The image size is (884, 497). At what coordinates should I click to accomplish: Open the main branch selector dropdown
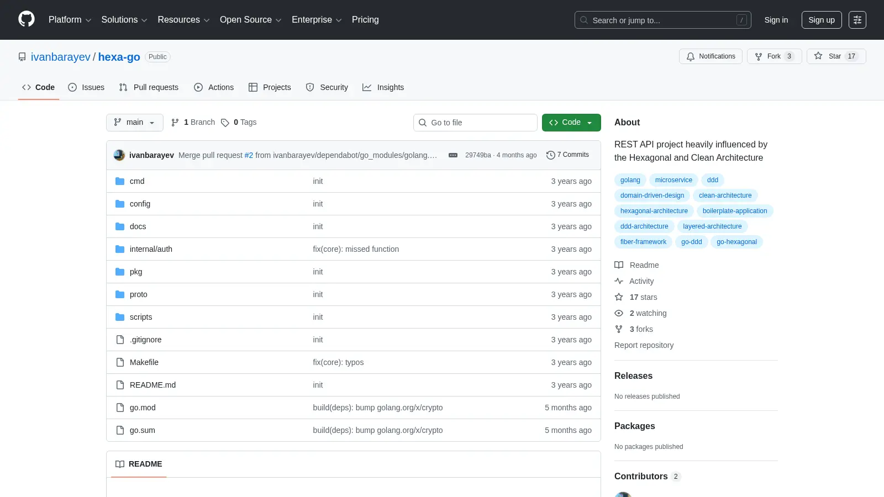click(135, 123)
